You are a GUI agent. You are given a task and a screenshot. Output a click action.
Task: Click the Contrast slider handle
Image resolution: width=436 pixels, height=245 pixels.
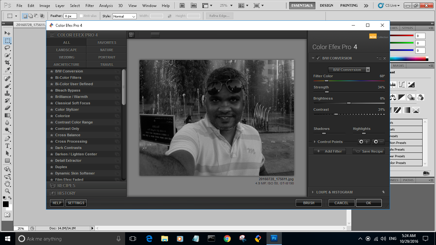336,114
